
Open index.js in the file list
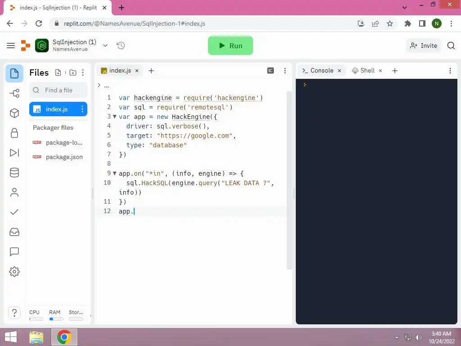pyautogui.click(x=58, y=109)
